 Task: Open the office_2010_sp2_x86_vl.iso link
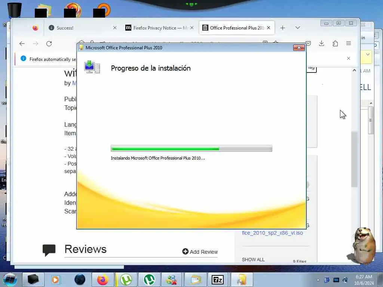[x=272, y=233]
